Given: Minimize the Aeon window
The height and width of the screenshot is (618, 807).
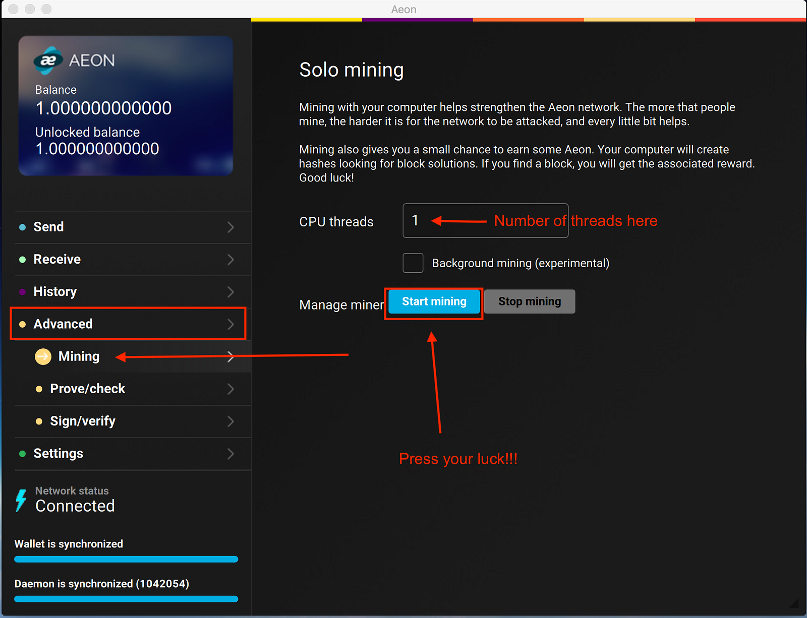Looking at the screenshot, I should 30,9.
